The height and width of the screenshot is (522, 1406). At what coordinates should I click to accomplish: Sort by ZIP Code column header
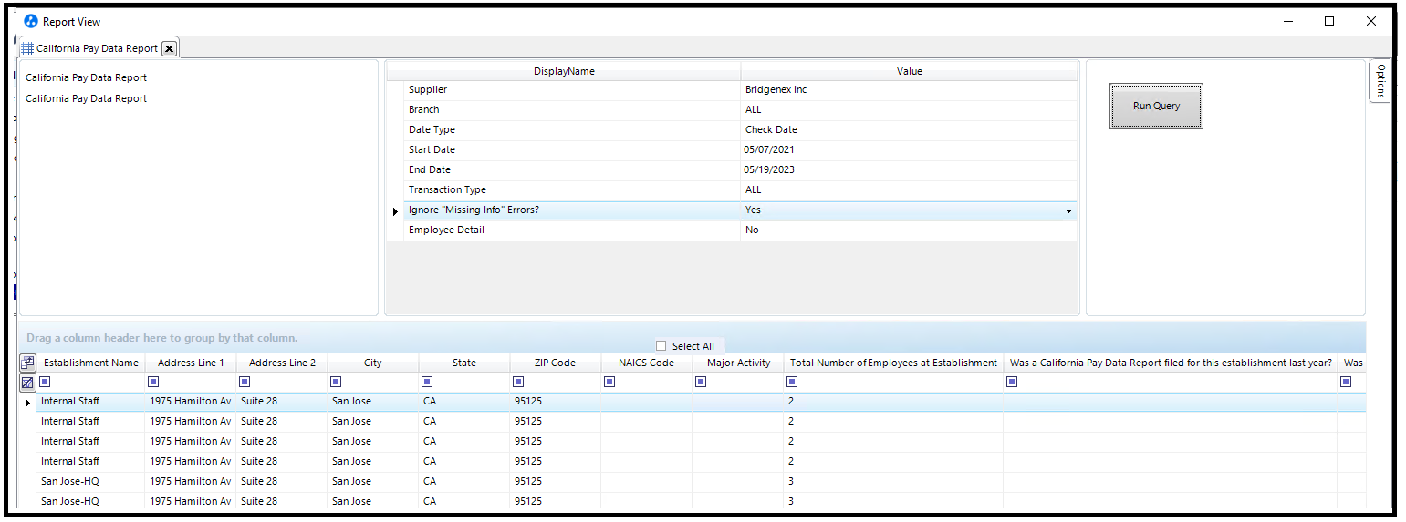click(x=556, y=363)
